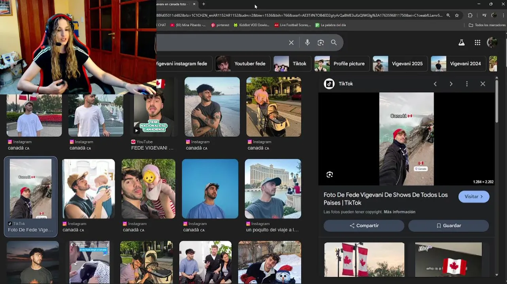Screen dimensions: 507x284
Task: Select the Youtuber fede filter chip
Action: click(x=243, y=64)
